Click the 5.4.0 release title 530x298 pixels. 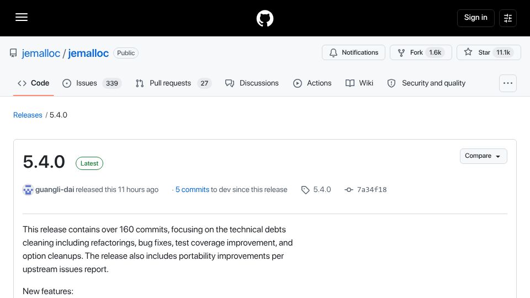(44, 162)
